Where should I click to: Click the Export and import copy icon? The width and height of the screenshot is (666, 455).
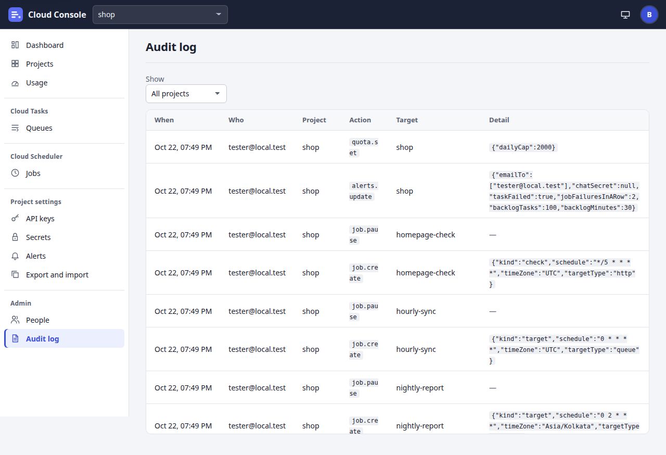click(x=15, y=275)
